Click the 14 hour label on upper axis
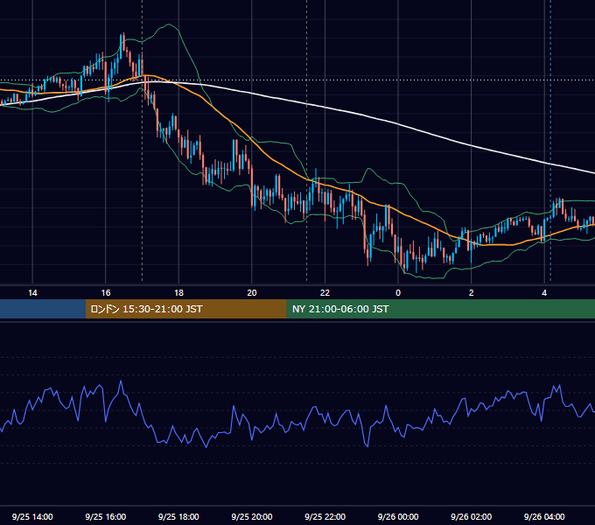 point(32,293)
